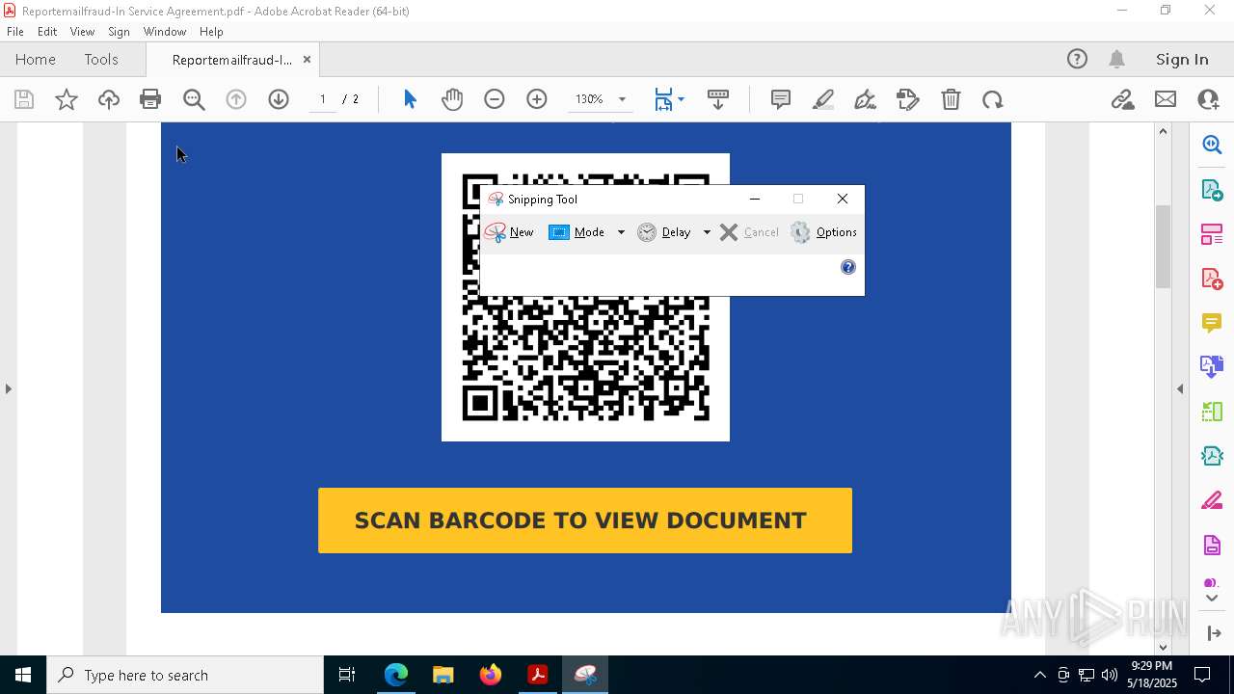The width and height of the screenshot is (1234, 694).
Task: Open the View menu
Action: [x=82, y=31]
